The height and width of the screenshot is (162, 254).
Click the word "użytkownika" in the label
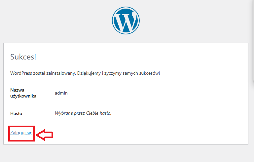click(x=23, y=96)
